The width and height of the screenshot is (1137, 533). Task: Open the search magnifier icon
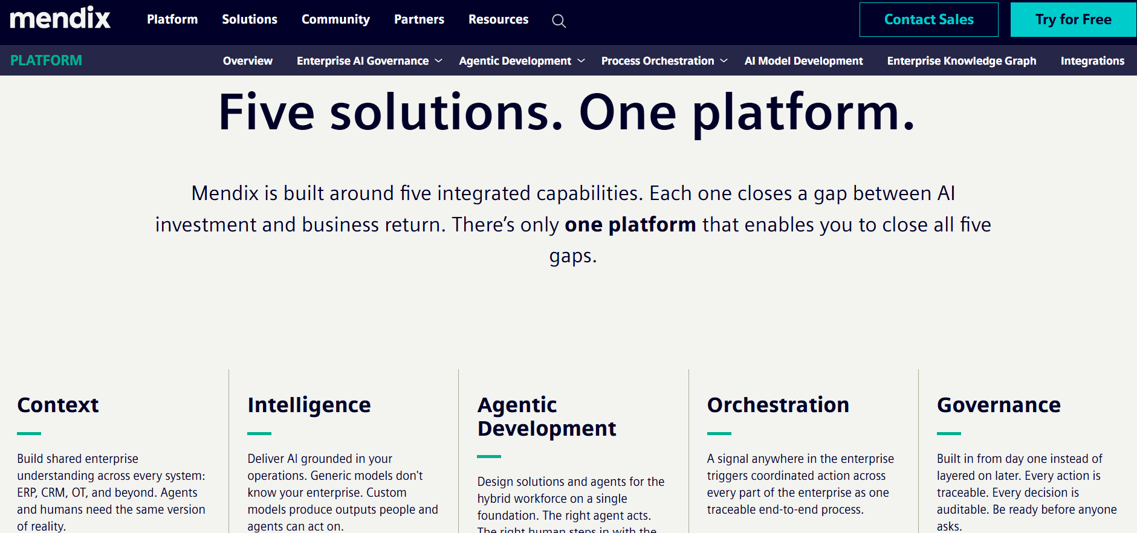click(559, 21)
